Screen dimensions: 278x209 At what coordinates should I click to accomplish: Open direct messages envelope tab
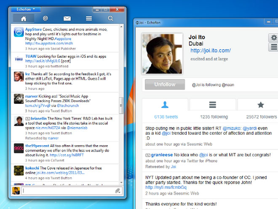67,18
